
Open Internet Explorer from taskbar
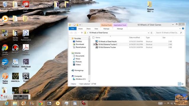(x=6, y=103)
